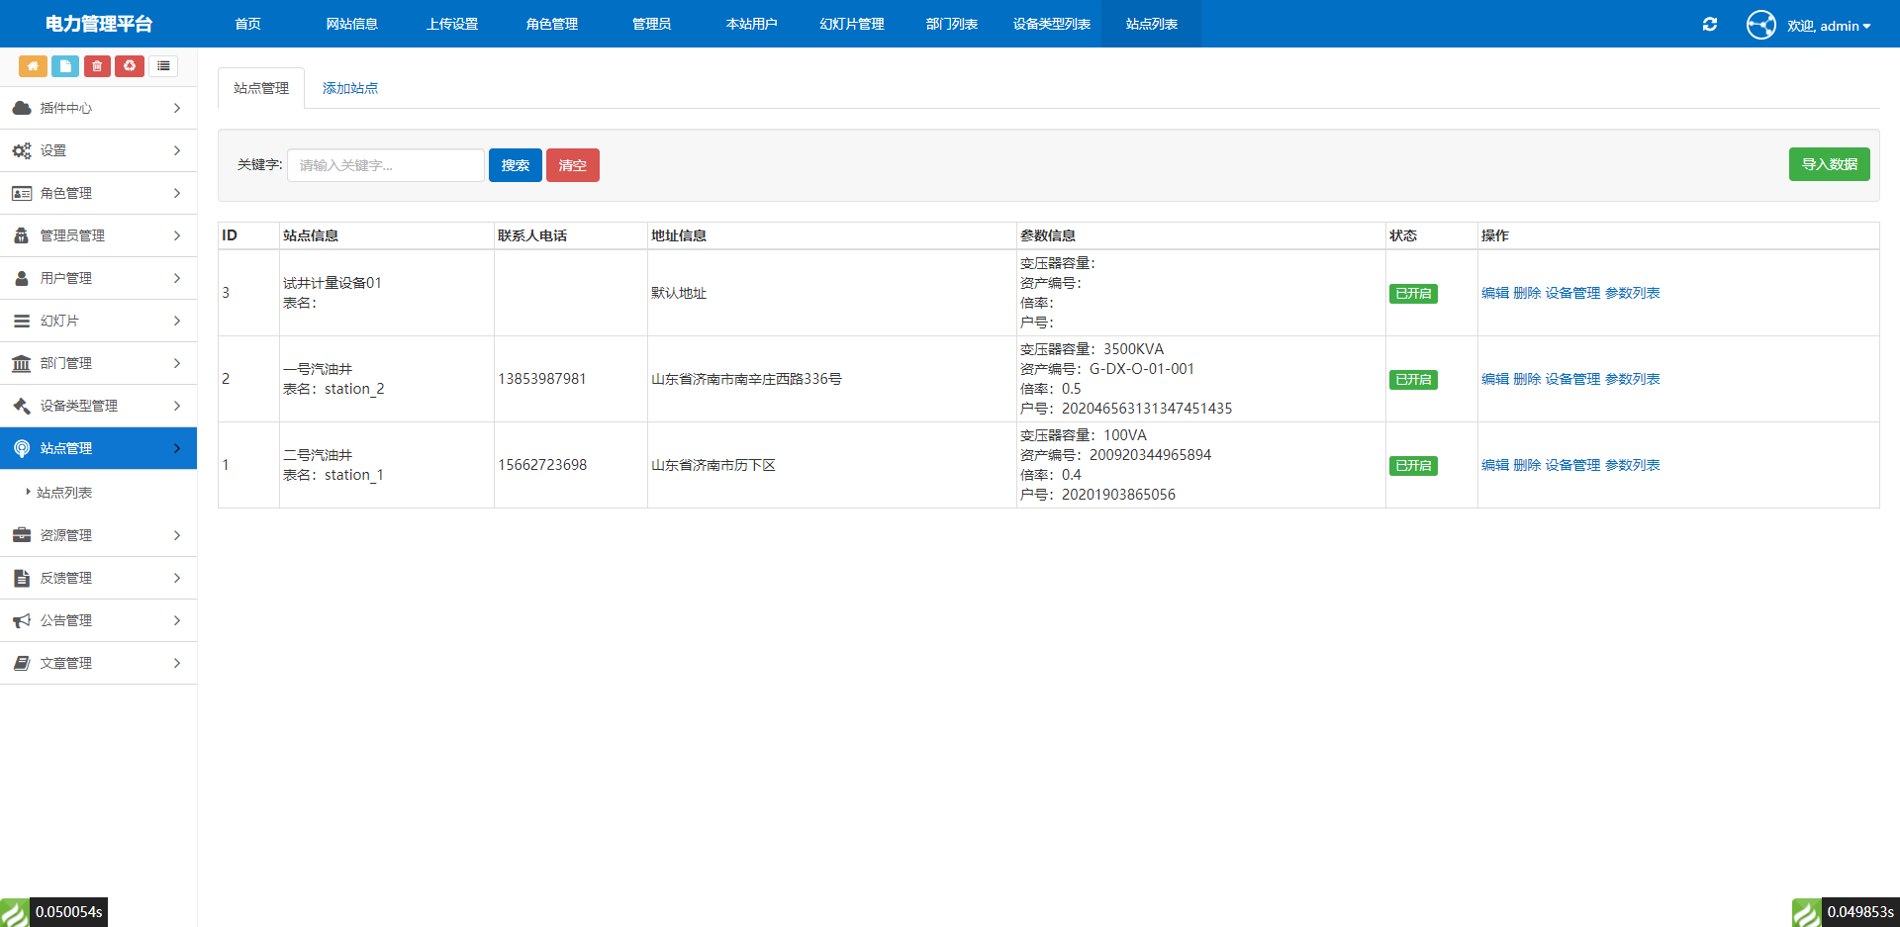Open 首页 in the top navigation
Image resolution: width=1900 pixels, height=927 pixels.
pyautogui.click(x=247, y=24)
